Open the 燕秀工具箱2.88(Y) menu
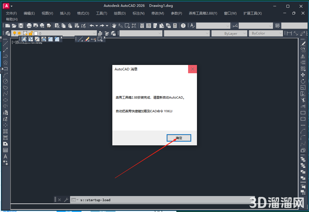The height and width of the screenshot is (212, 309). (203, 13)
